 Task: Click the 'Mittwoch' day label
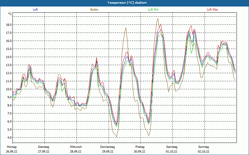[76, 147]
